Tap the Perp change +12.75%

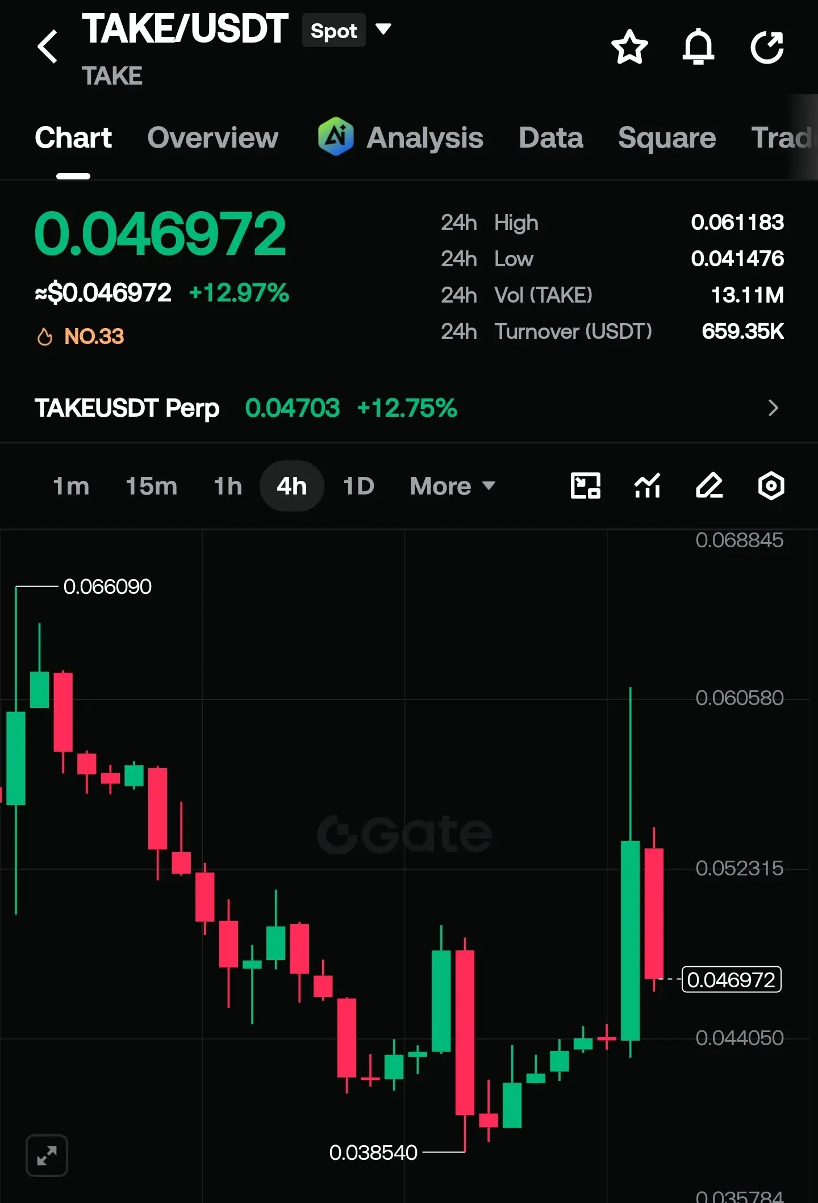coord(407,408)
